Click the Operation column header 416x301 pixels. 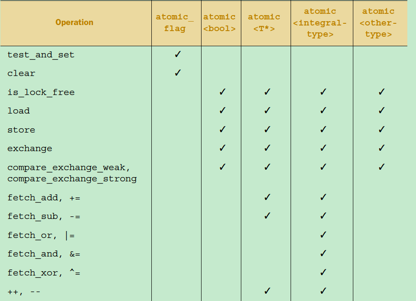(x=74, y=22)
